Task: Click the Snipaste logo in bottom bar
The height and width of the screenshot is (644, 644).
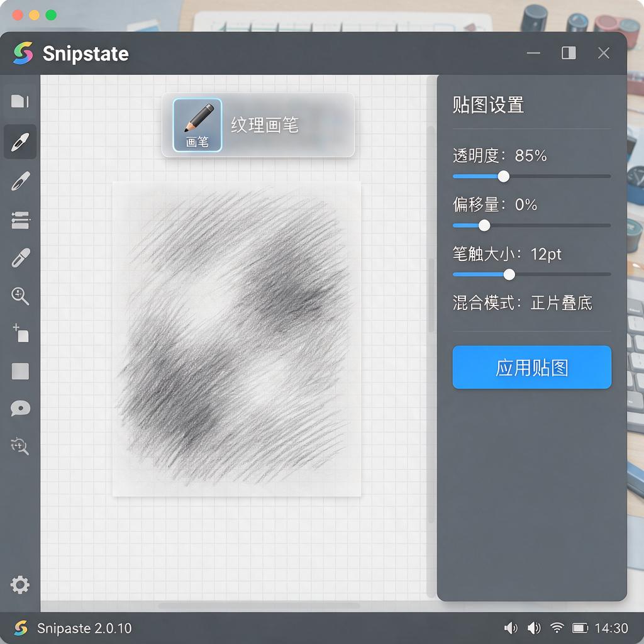Action: point(21,628)
